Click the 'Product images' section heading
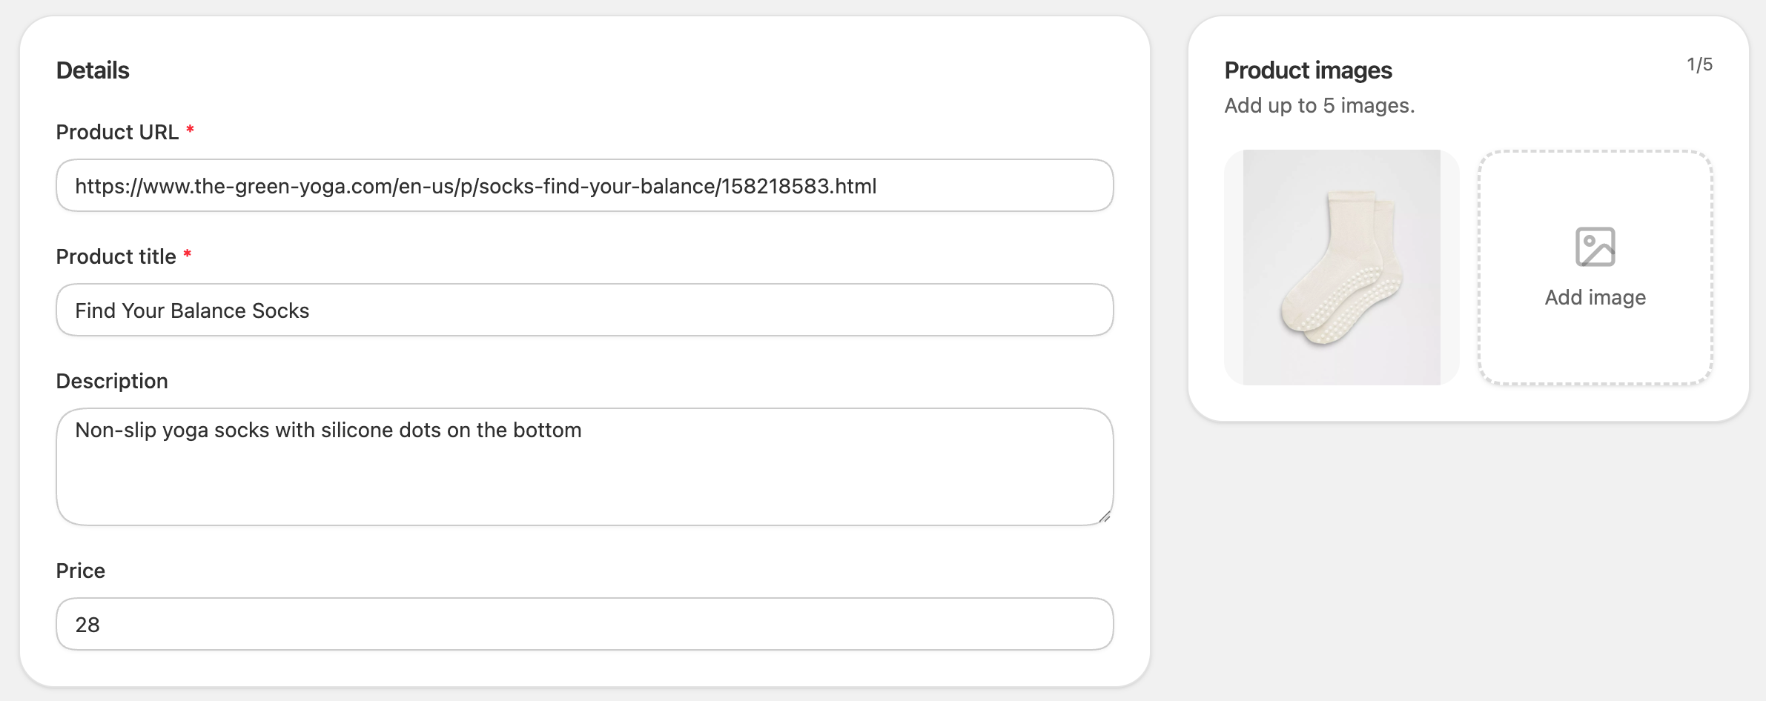This screenshot has width=1766, height=701. click(1308, 70)
